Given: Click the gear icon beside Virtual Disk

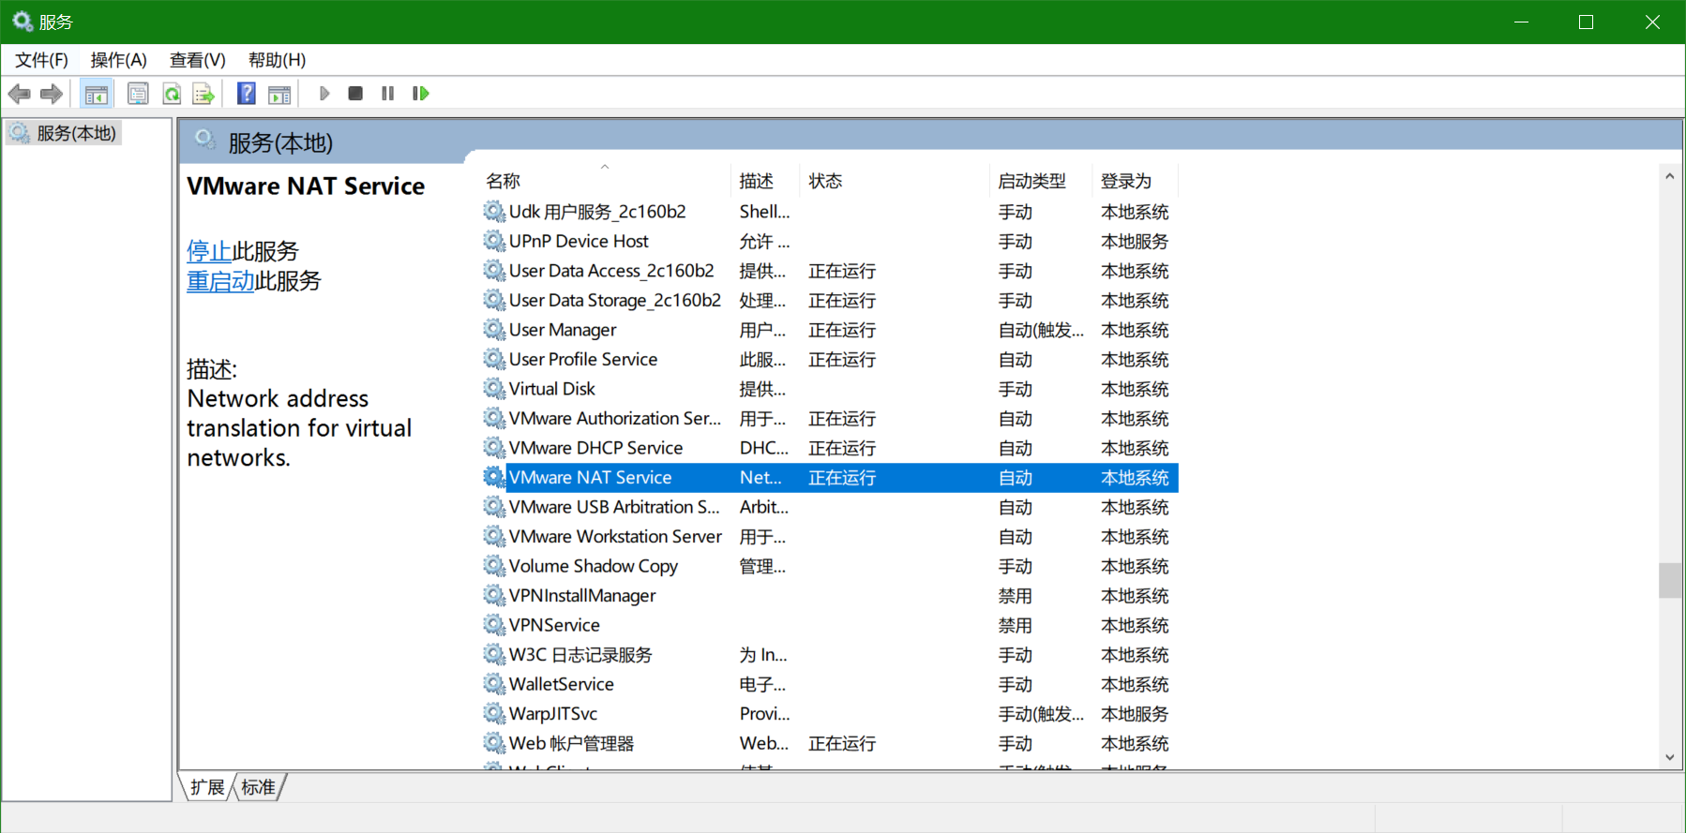Looking at the screenshot, I should 494,389.
